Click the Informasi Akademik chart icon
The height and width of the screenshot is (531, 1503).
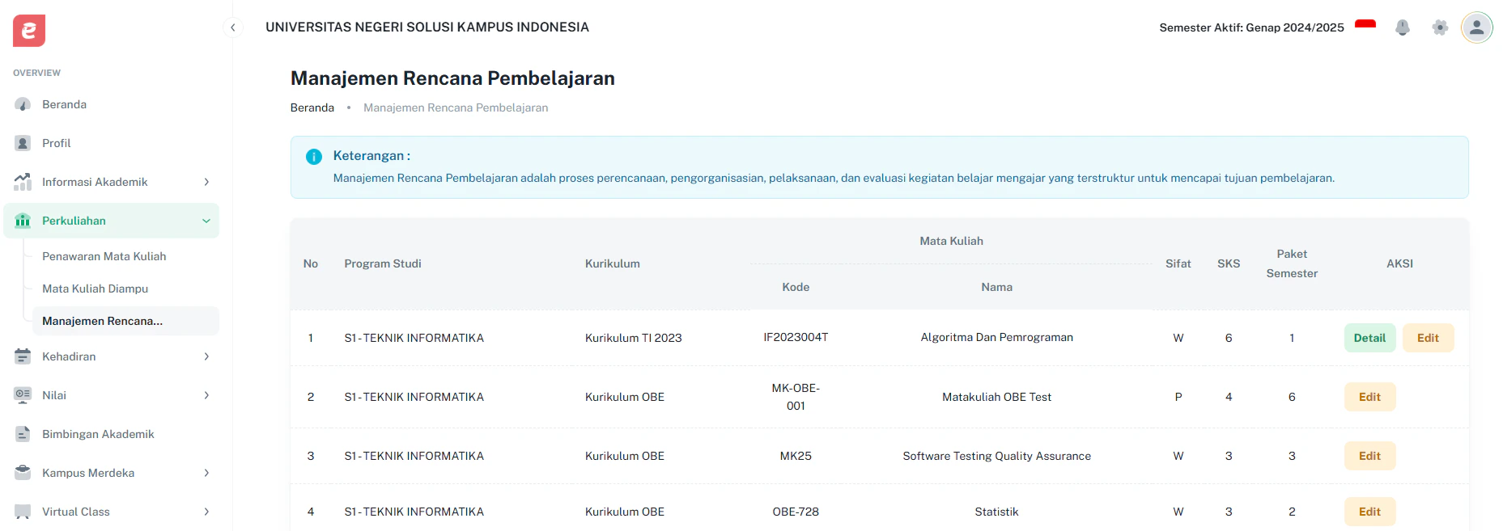(x=23, y=182)
